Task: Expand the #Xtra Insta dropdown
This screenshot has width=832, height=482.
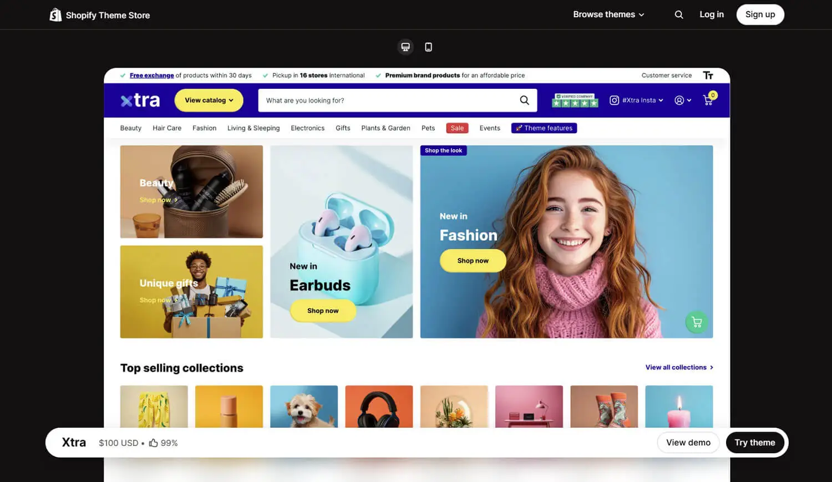Action: click(636, 100)
